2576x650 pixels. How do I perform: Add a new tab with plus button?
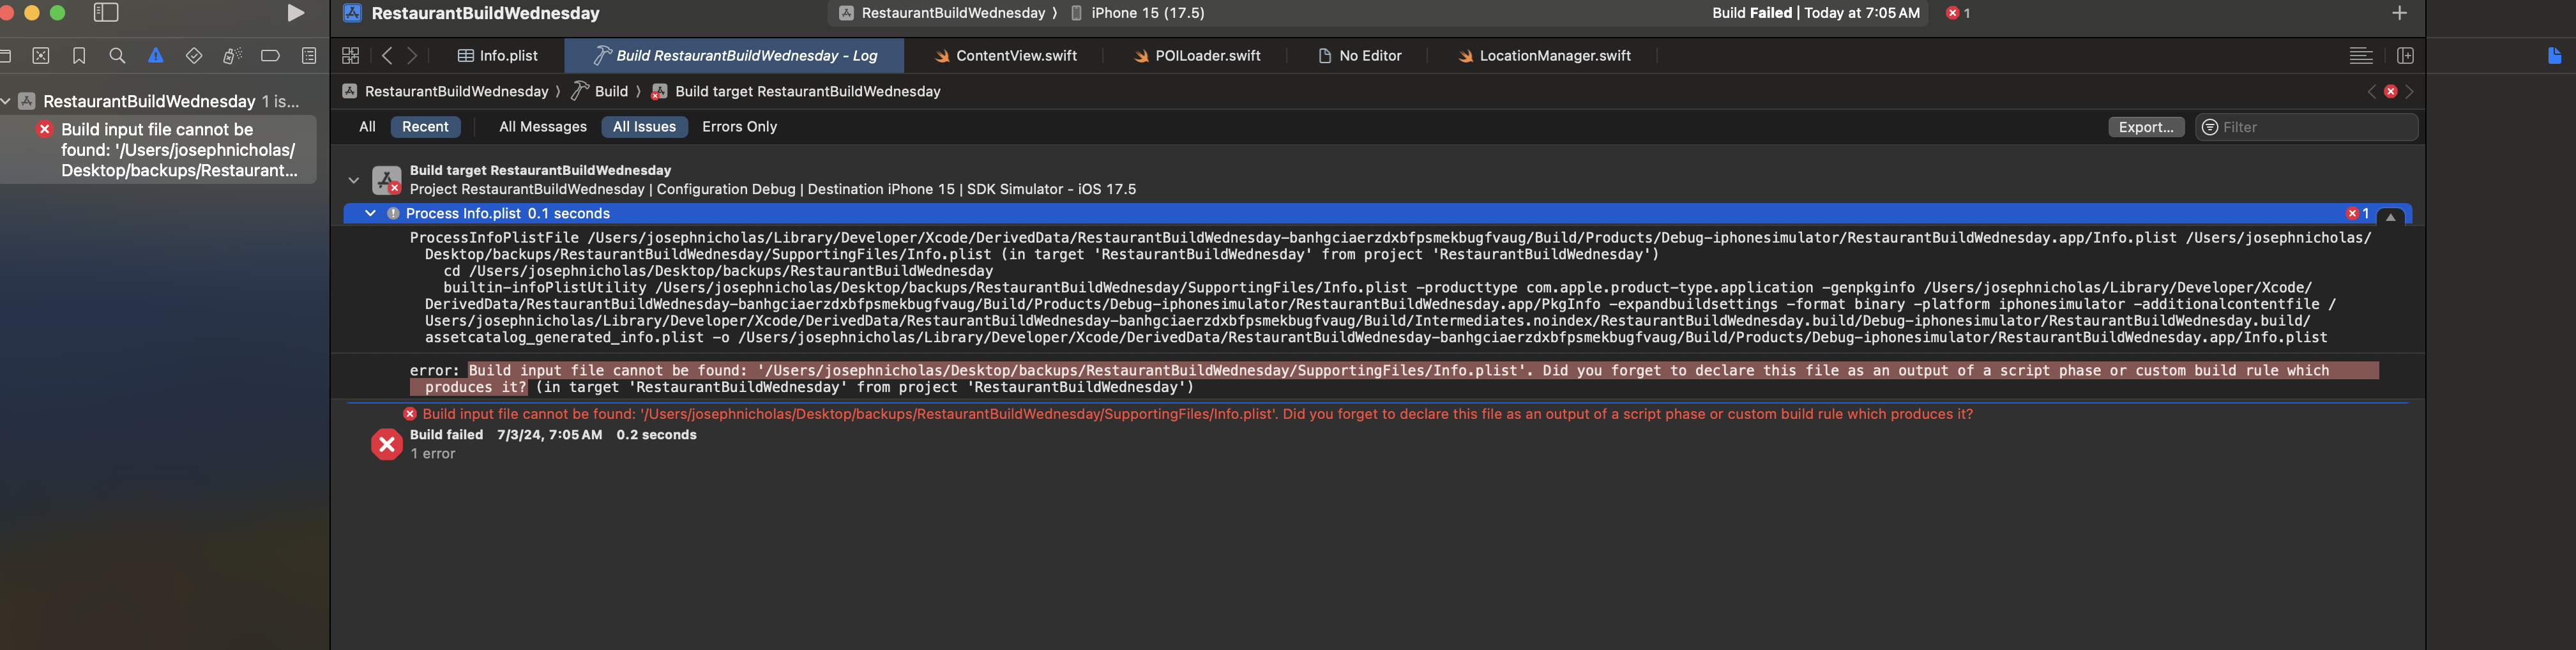tap(2399, 13)
